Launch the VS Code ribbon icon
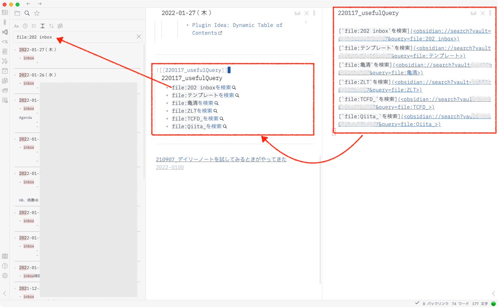Viewport: 498px width, 307px height. point(5,32)
